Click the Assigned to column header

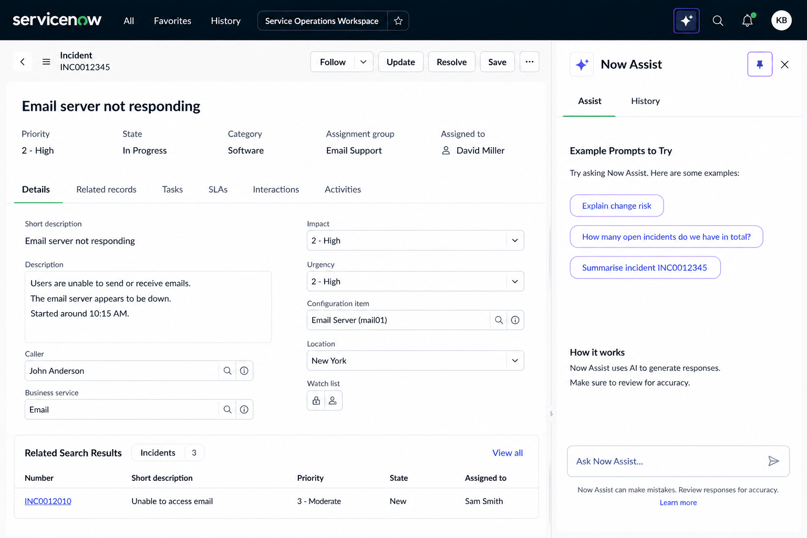pyautogui.click(x=485, y=478)
